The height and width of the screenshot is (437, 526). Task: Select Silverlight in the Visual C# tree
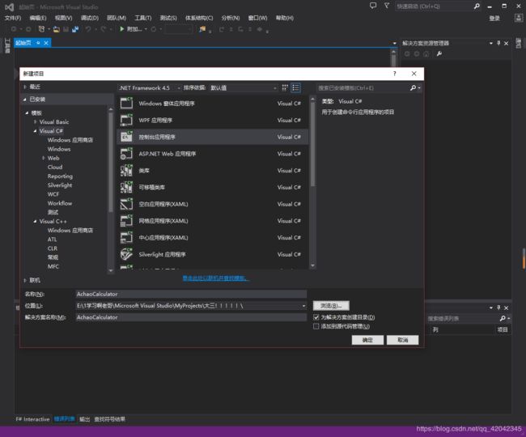click(60, 185)
